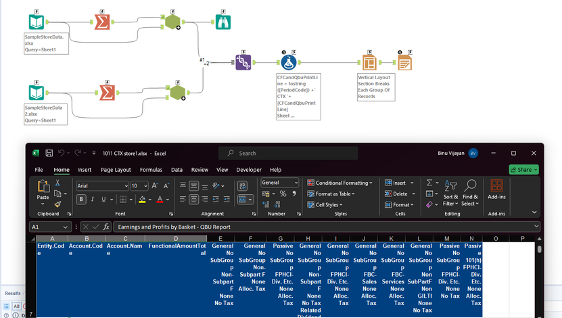Screen dimensions: 562x318
Task: Toggle Align Left
Action: 183,200
